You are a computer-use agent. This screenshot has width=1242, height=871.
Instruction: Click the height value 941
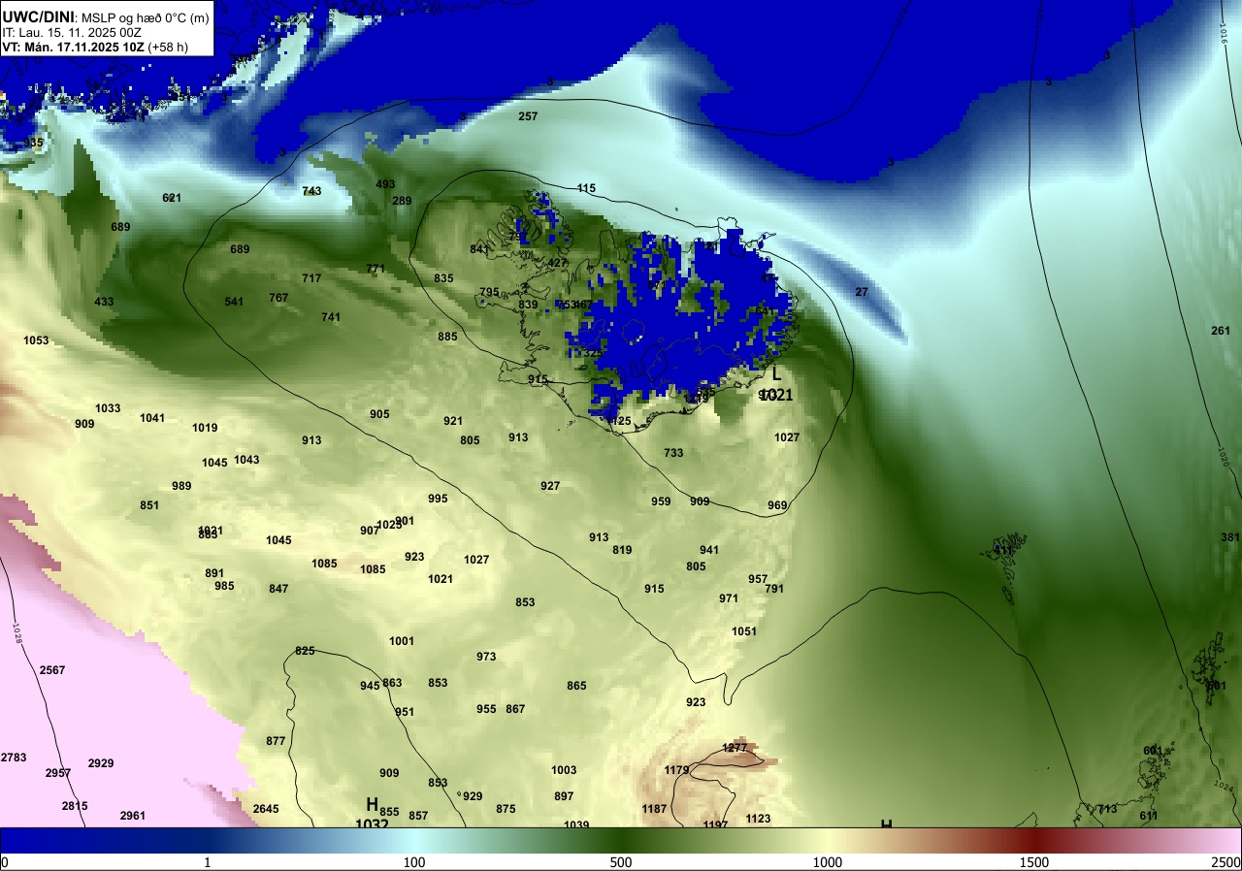click(x=709, y=550)
